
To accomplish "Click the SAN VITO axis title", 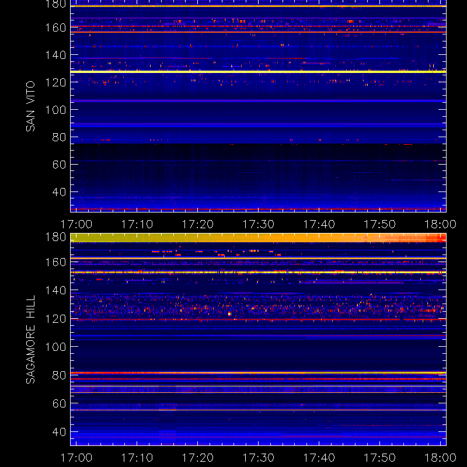I will click(30, 106).
